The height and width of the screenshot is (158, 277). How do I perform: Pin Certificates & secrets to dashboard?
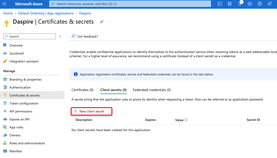102,21
